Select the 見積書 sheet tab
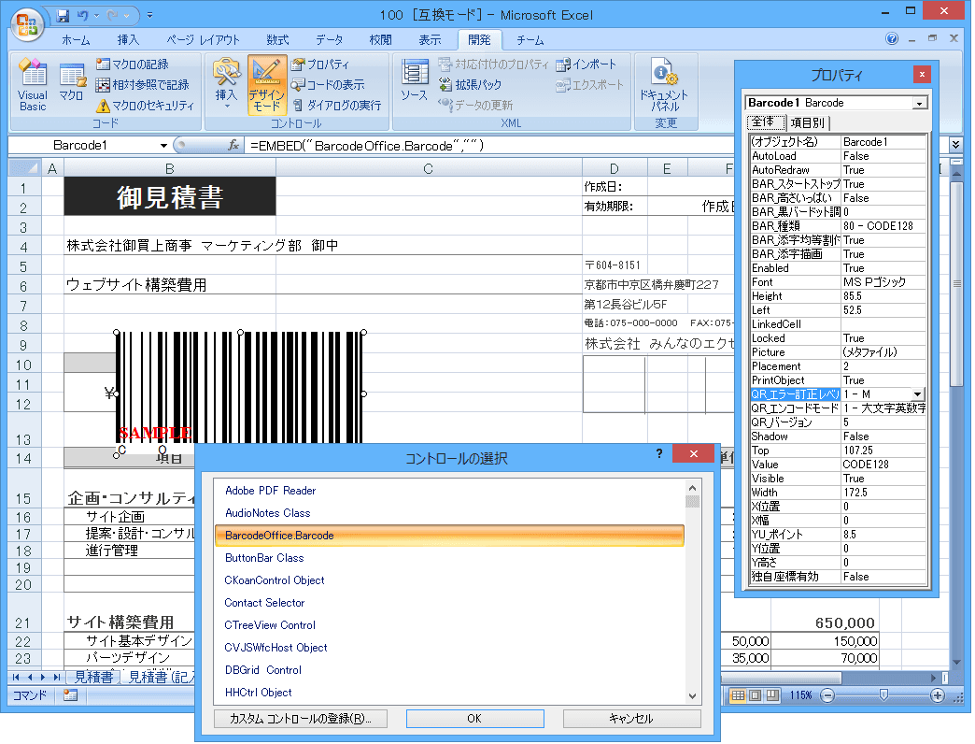 [94, 677]
